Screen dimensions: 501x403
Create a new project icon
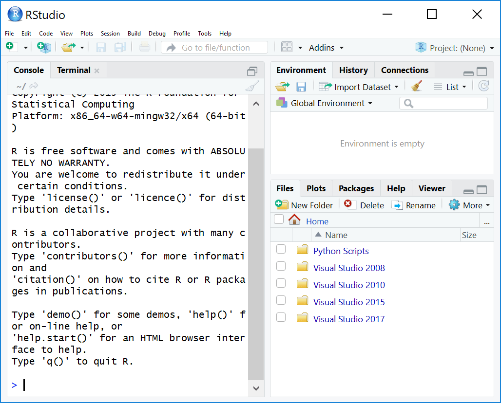coord(44,47)
